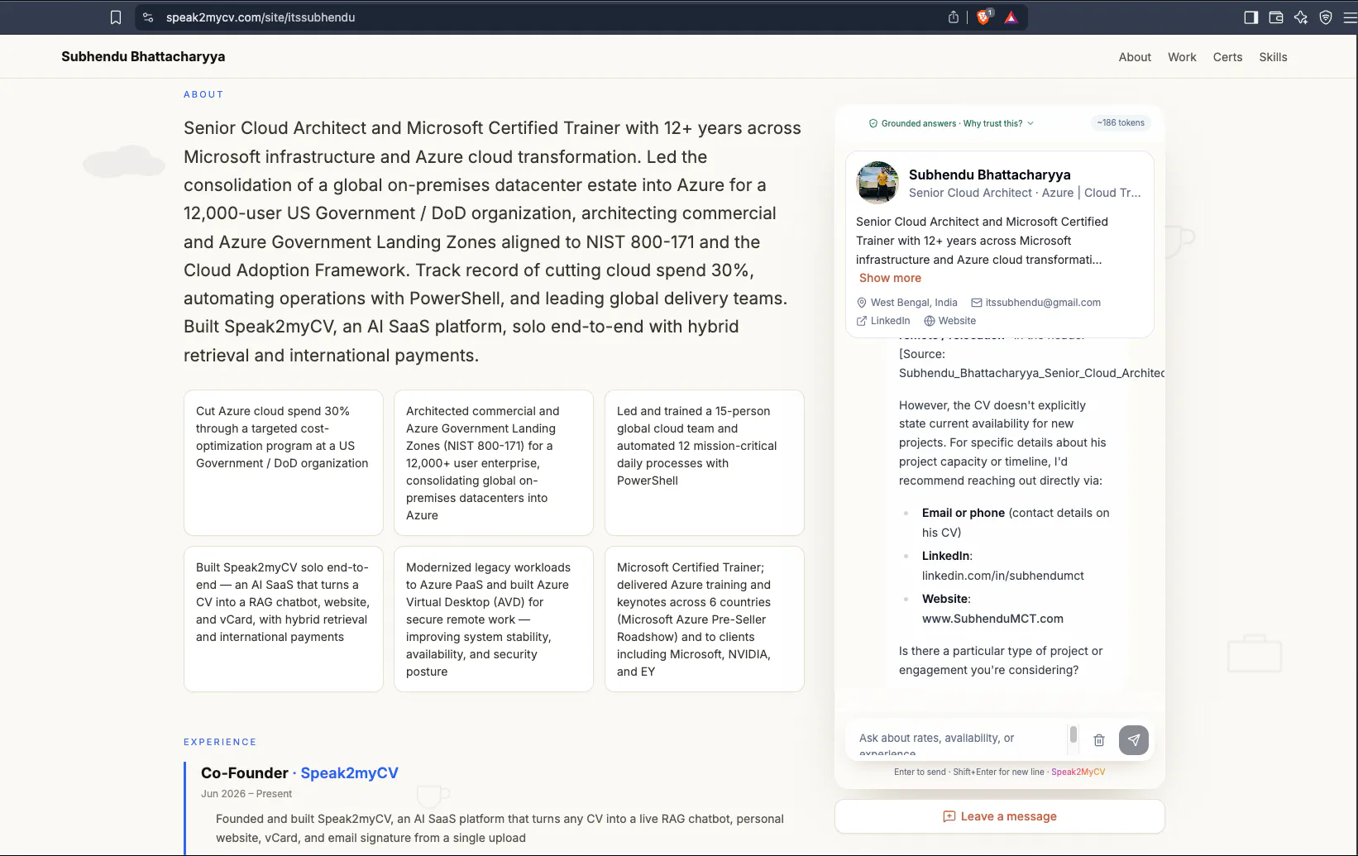Click the Leave a message button
Image resolution: width=1358 pixels, height=856 pixels.
1000,816
